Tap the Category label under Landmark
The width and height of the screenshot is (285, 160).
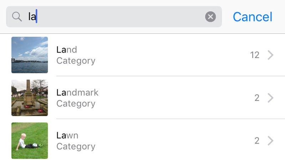[76, 103]
